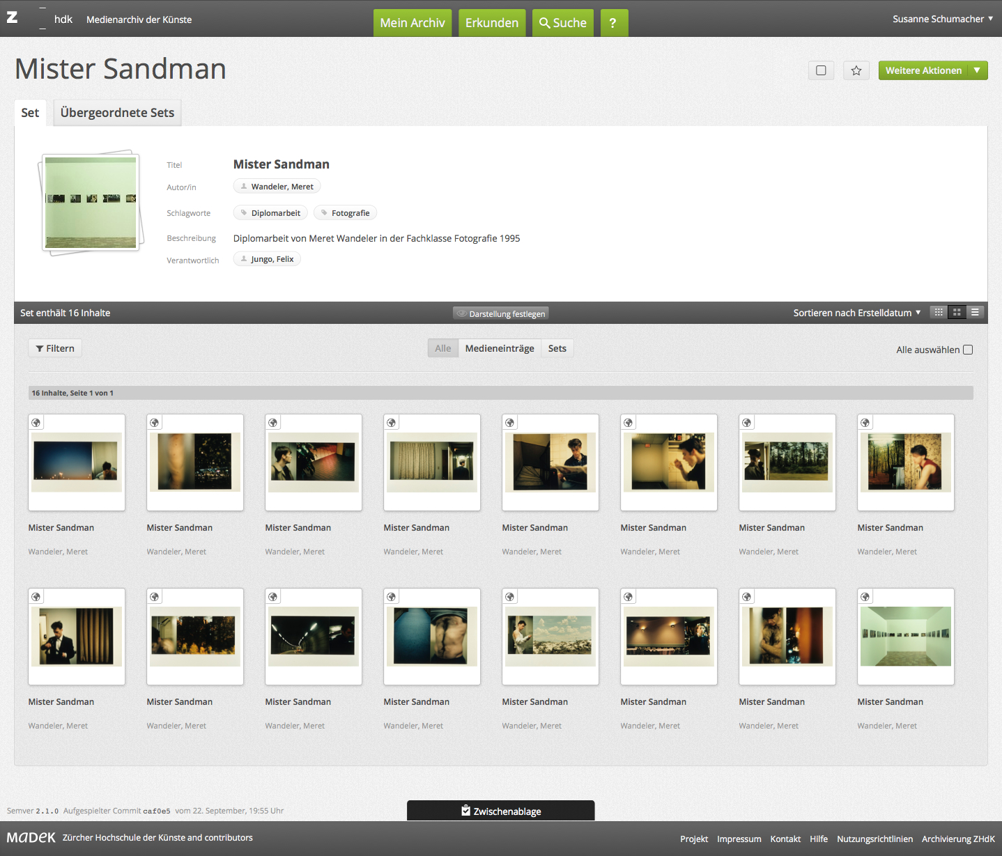Switch to the list view layout
The height and width of the screenshot is (856, 1002).
click(975, 313)
